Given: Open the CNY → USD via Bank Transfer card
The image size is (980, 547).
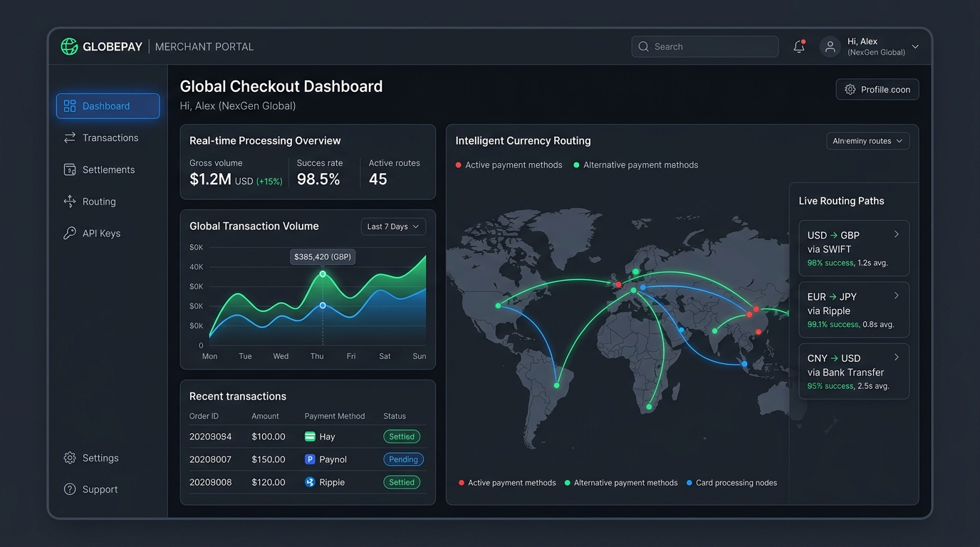Looking at the screenshot, I should pos(854,371).
